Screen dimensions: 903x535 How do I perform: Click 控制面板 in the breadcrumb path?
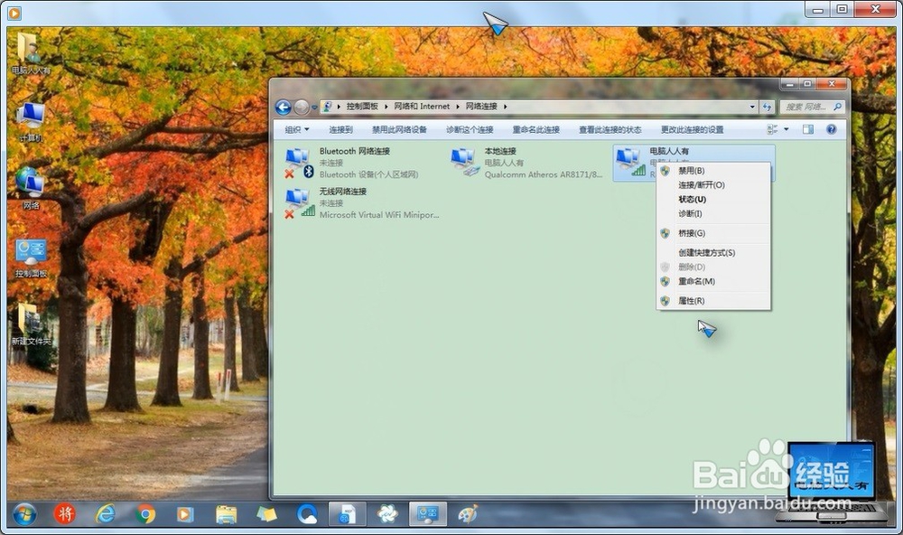pyautogui.click(x=362, y=106)
